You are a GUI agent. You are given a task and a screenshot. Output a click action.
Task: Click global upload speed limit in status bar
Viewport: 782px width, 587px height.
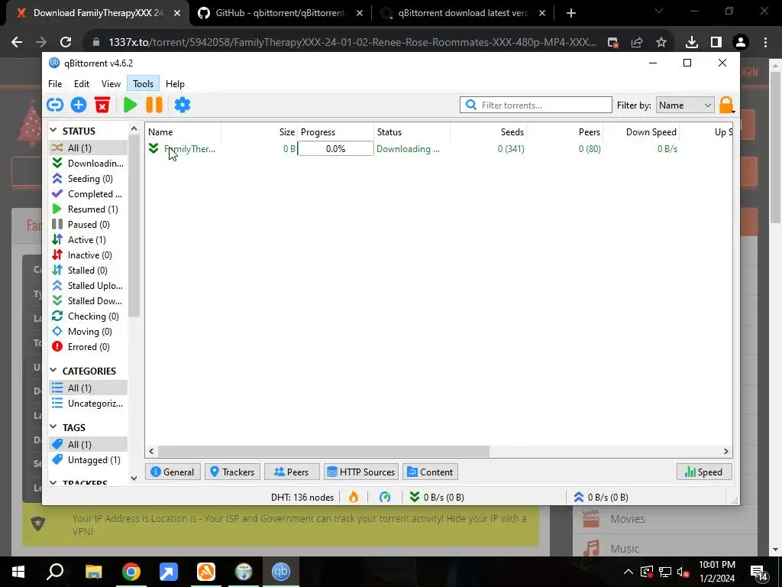[601, 497]
